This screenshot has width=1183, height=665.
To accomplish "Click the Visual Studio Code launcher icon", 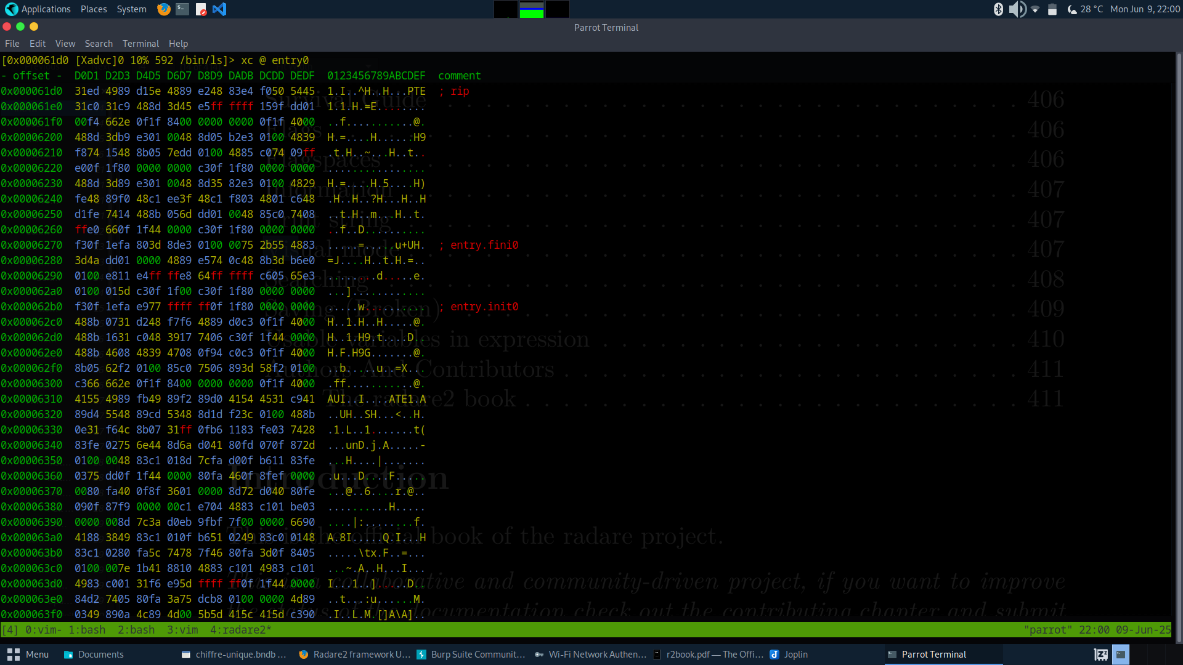I will [x=219, y=9].
